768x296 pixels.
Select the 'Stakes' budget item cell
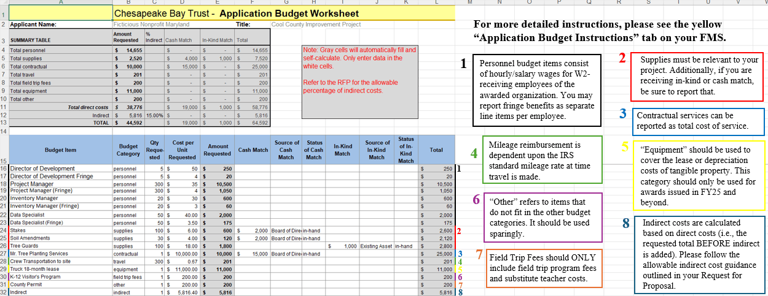[61, 230]
